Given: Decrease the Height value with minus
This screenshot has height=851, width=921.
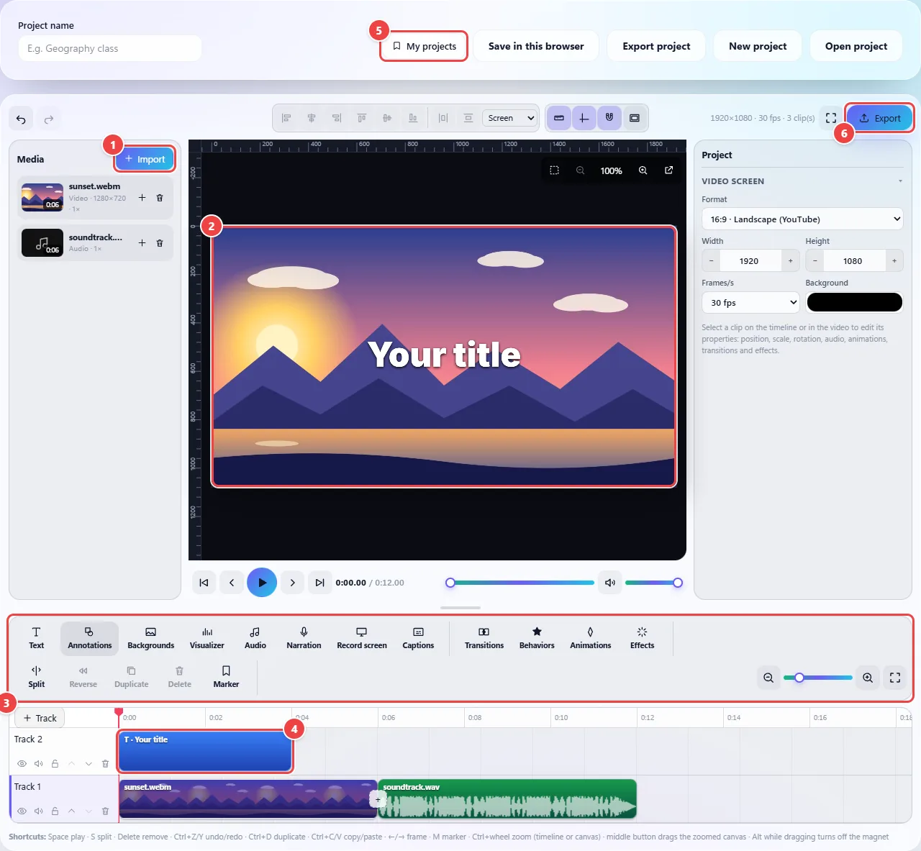Looking at the screenshot, I should [815, 261].
